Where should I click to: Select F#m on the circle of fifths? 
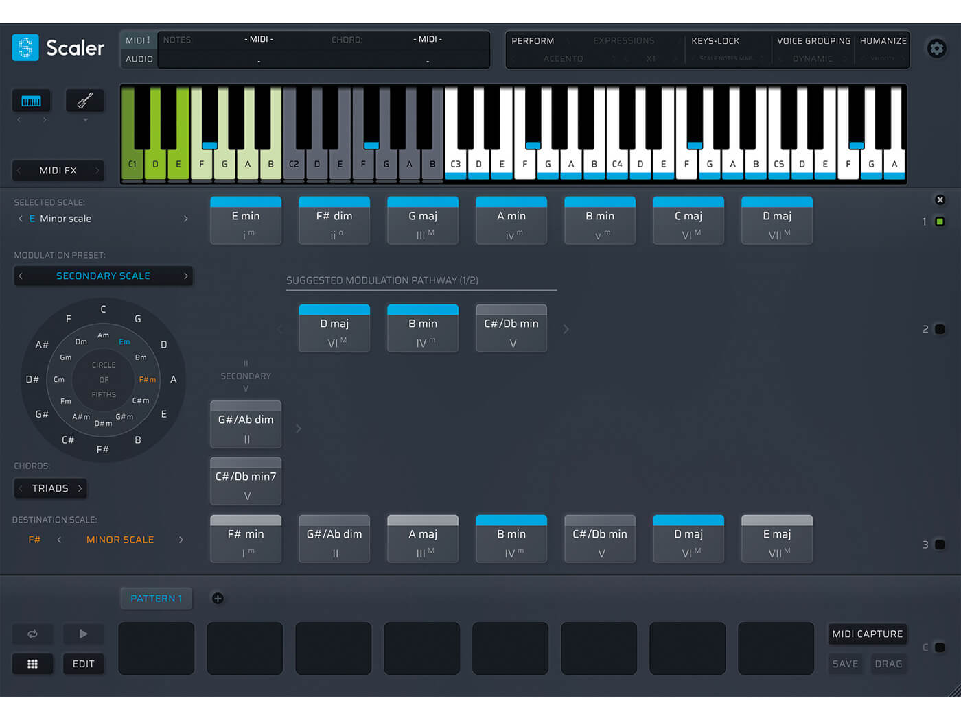147,379
